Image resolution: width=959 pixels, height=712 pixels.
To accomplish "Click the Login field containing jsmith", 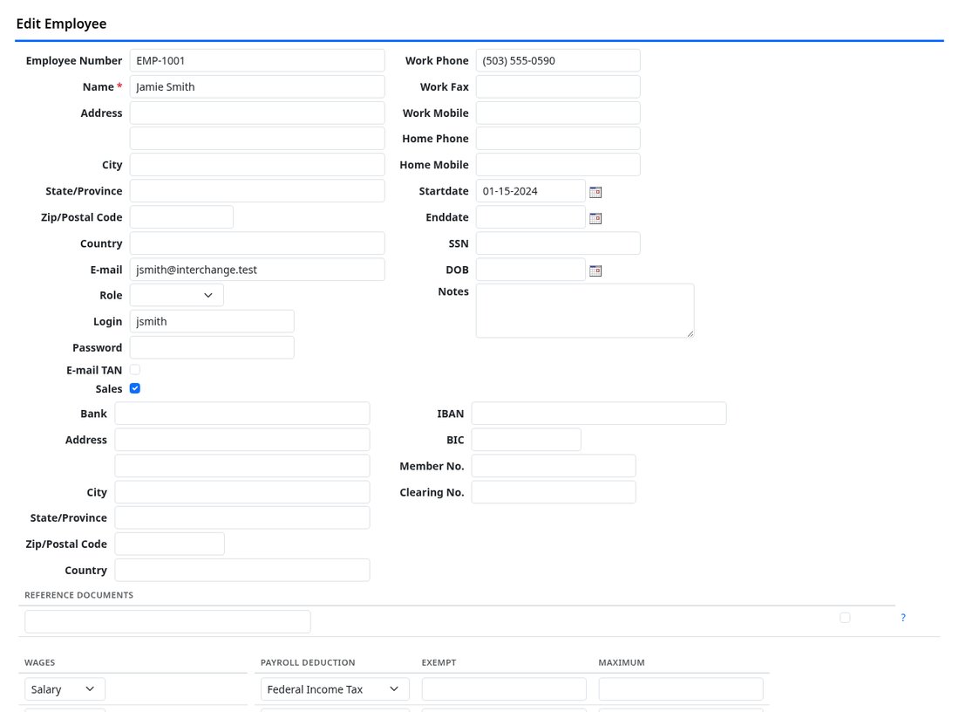I will pos(212,321).
